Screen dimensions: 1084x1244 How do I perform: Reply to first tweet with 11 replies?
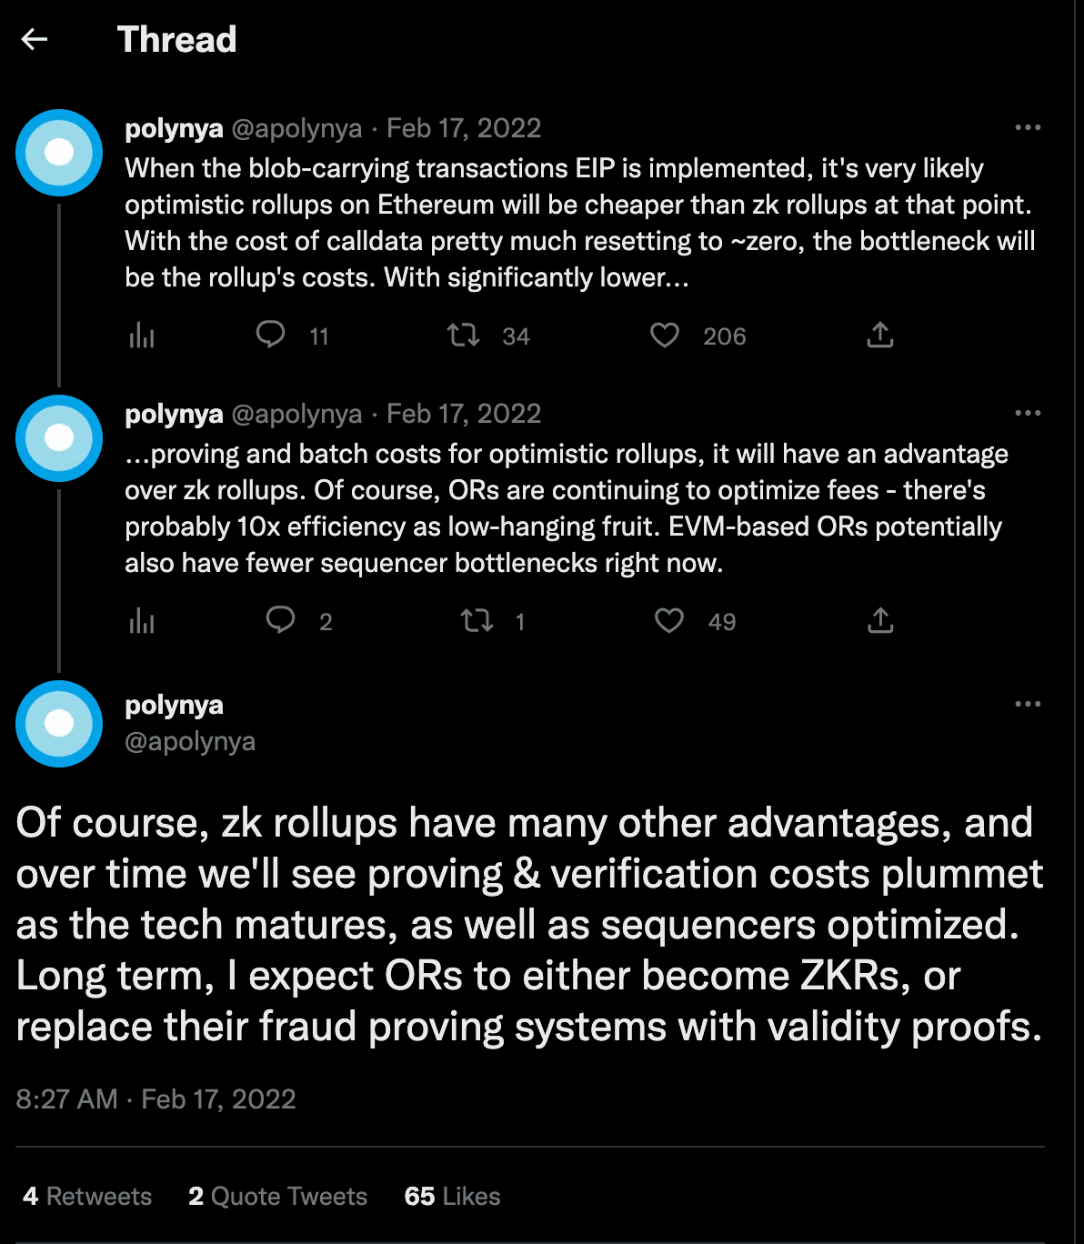(x=271, y=335)
